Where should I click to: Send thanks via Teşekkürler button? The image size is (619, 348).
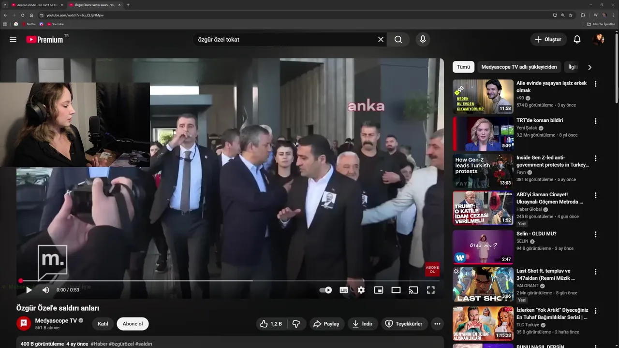click(404, 324)
